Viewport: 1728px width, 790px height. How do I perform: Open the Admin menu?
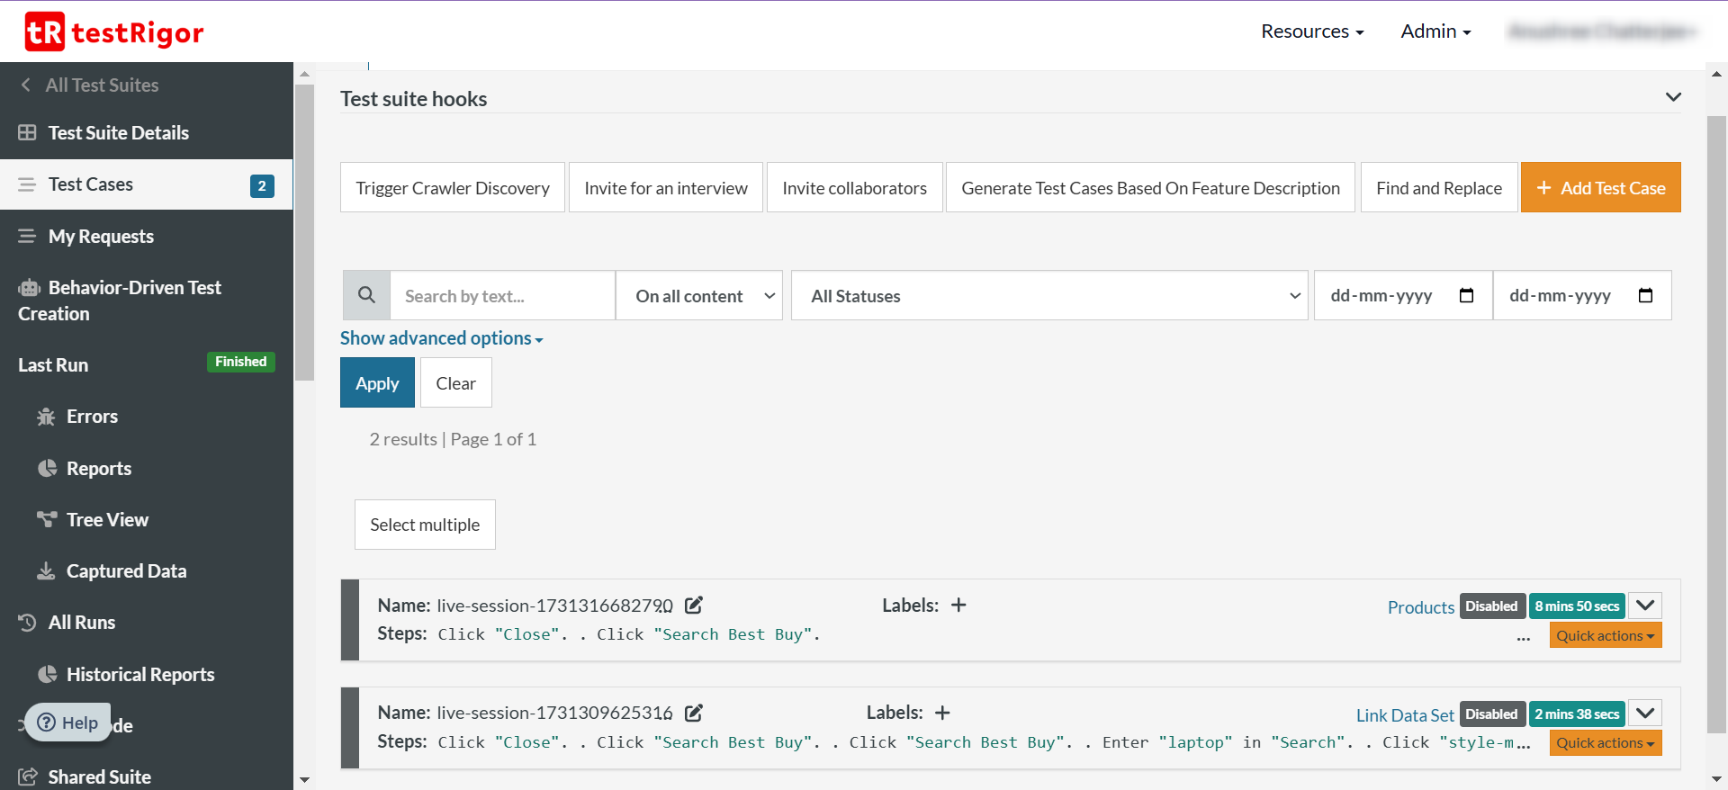click(1435, 31)
